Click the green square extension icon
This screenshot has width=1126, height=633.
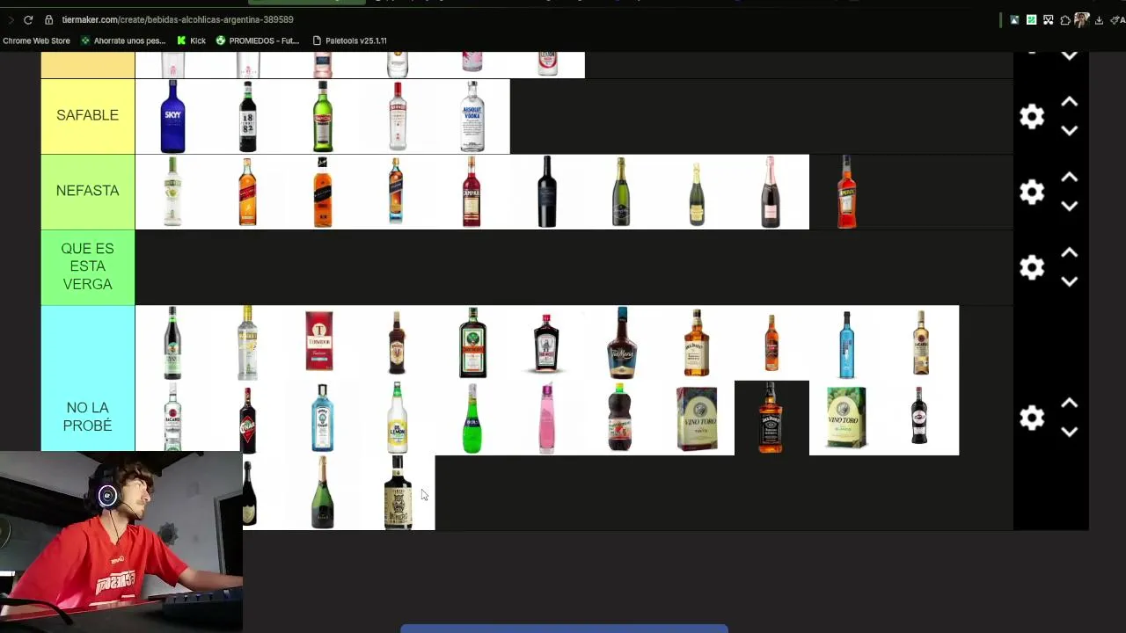[x=1031, y=19]
